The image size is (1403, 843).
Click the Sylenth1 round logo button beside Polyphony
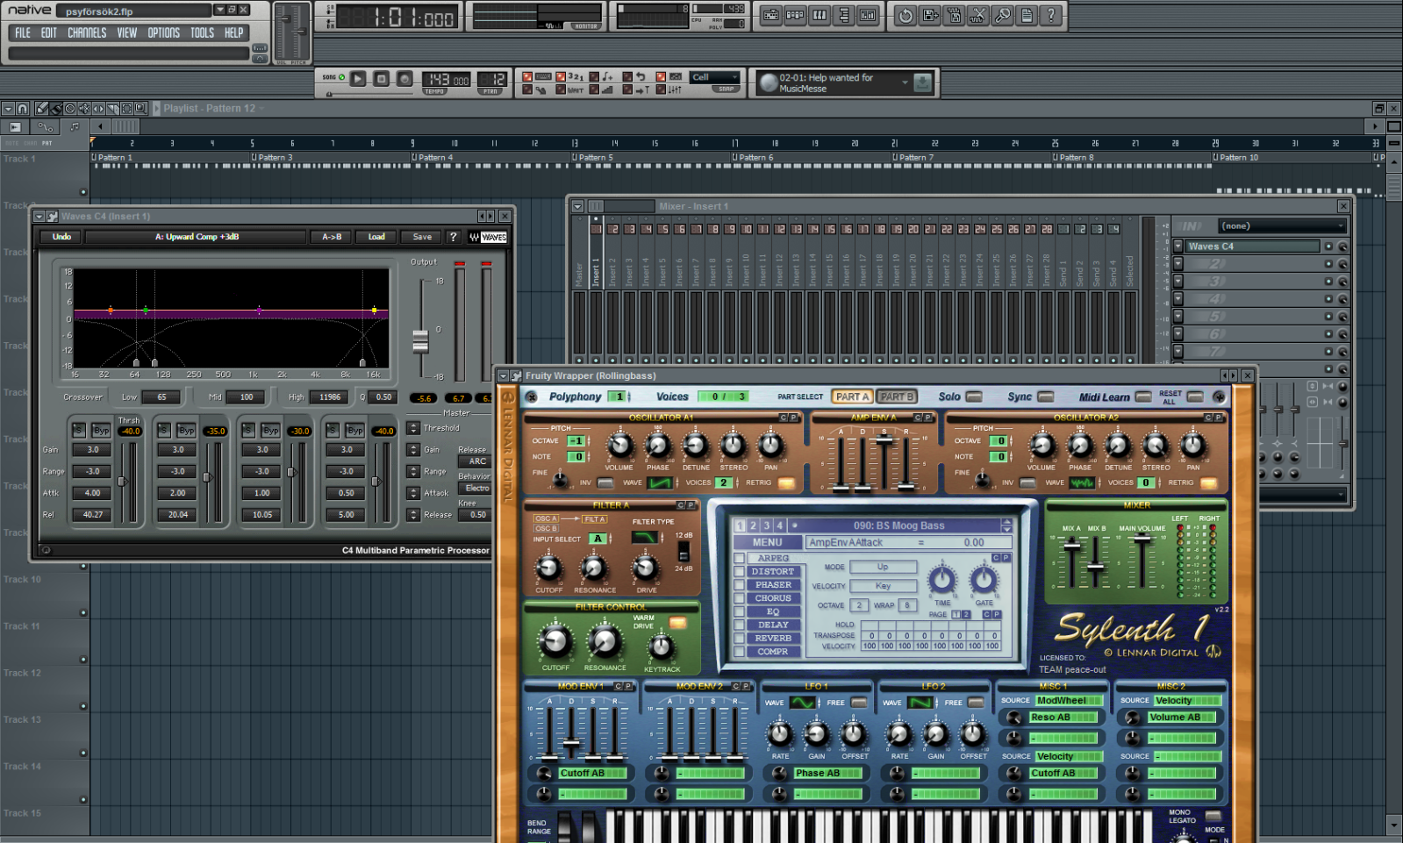[x=532, y=396]
